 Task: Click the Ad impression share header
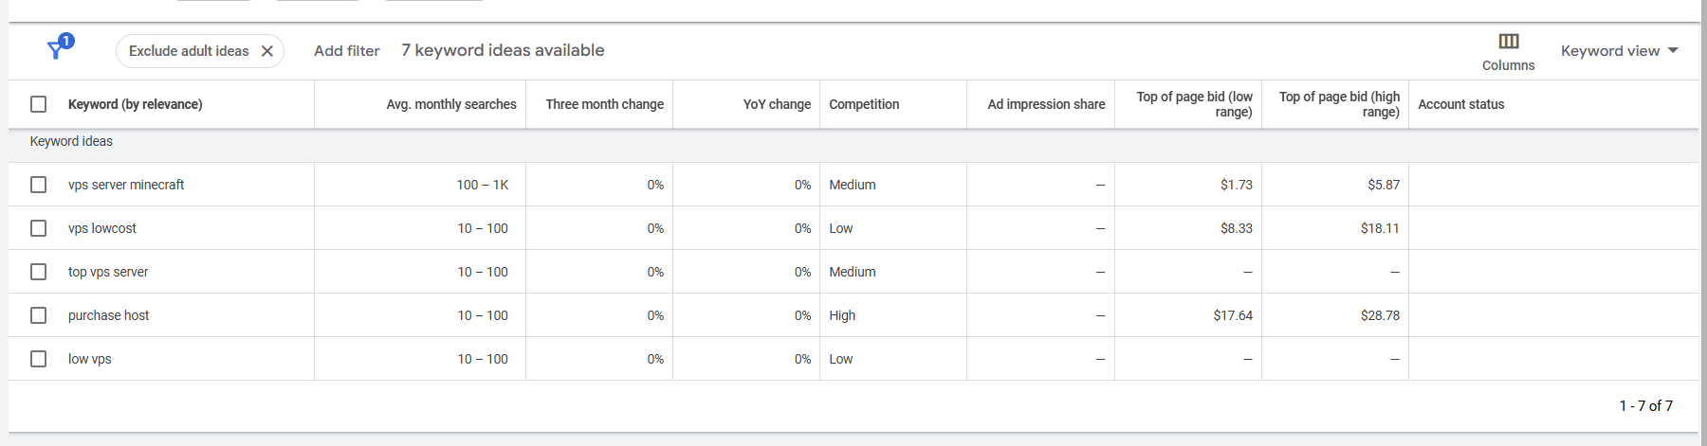tap(1046, 104)
